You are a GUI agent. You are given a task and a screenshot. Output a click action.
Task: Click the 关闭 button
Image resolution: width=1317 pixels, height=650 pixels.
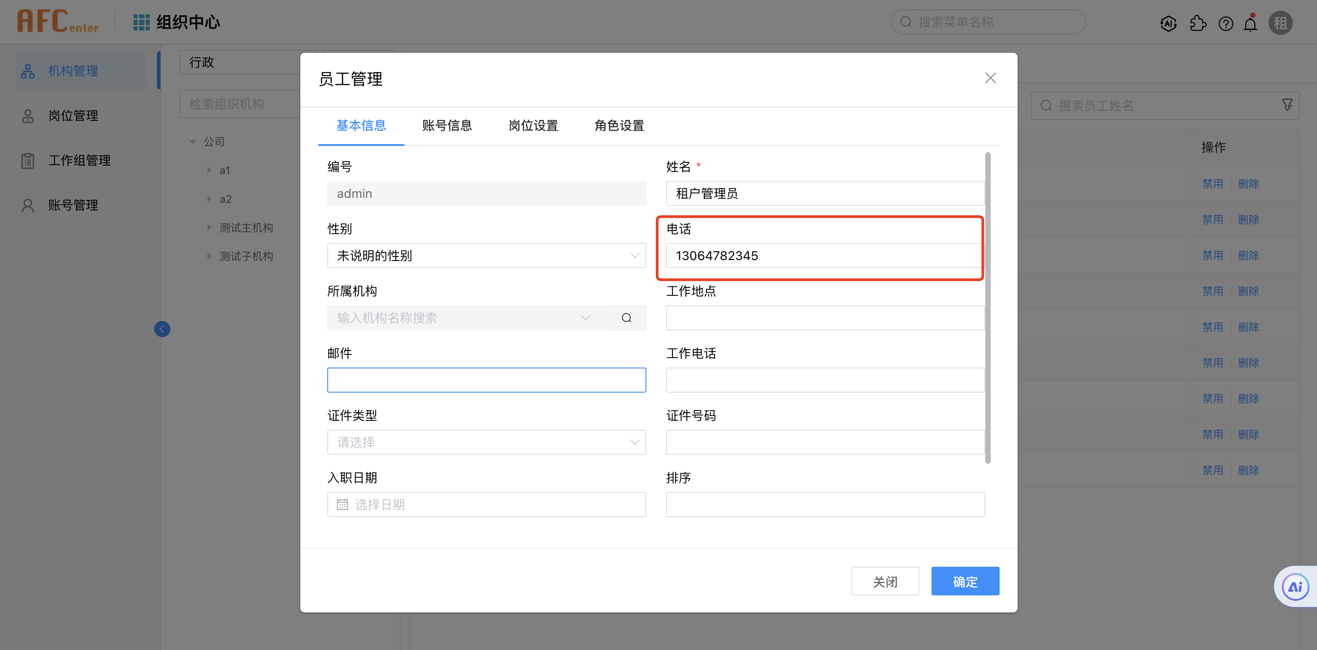(x=884, y=581)
